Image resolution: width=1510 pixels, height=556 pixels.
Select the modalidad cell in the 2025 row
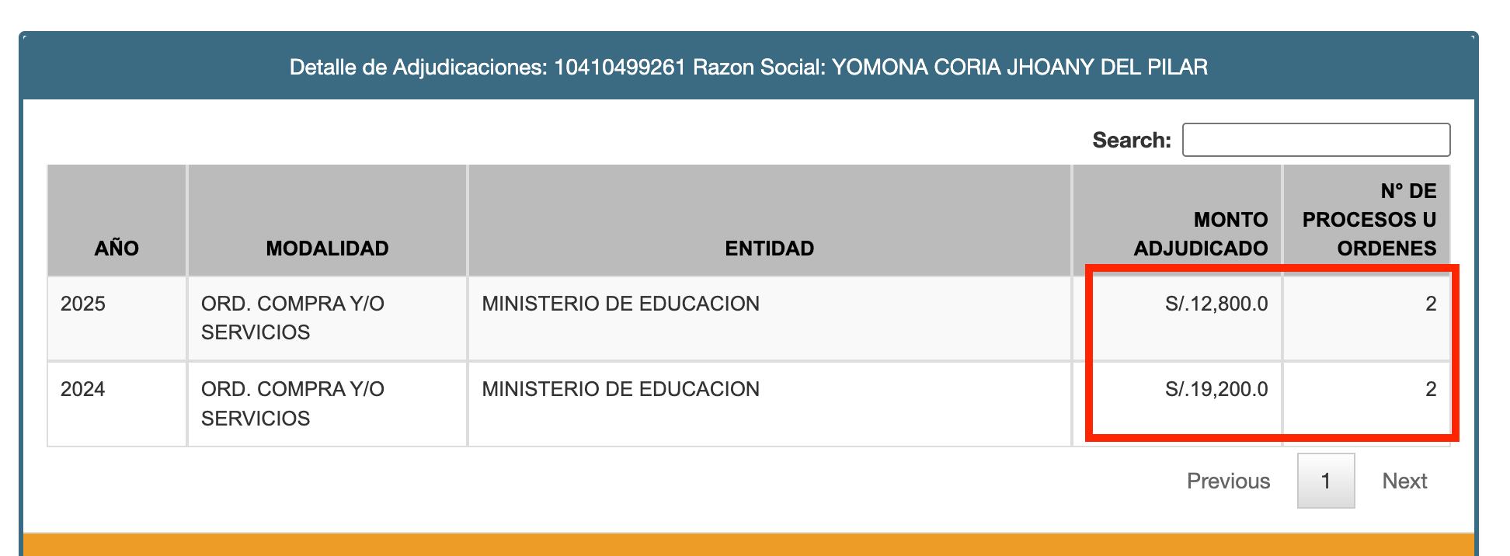click(x=293, y=318)
